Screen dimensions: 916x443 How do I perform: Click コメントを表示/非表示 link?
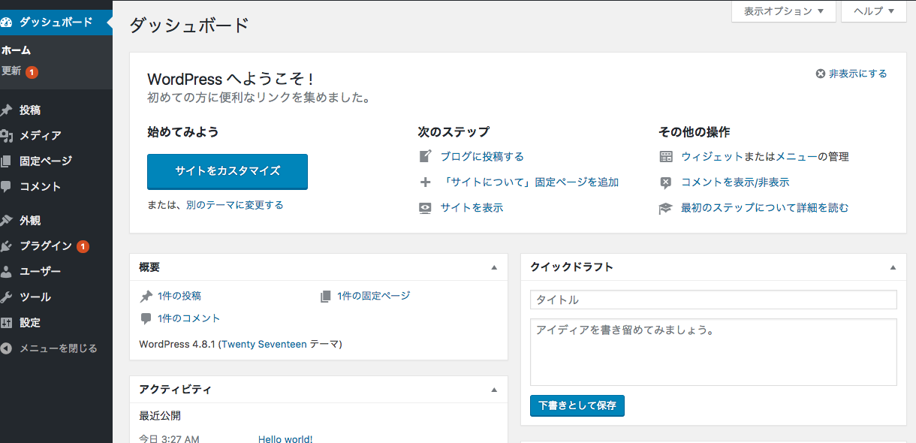[x=735, y=182]
